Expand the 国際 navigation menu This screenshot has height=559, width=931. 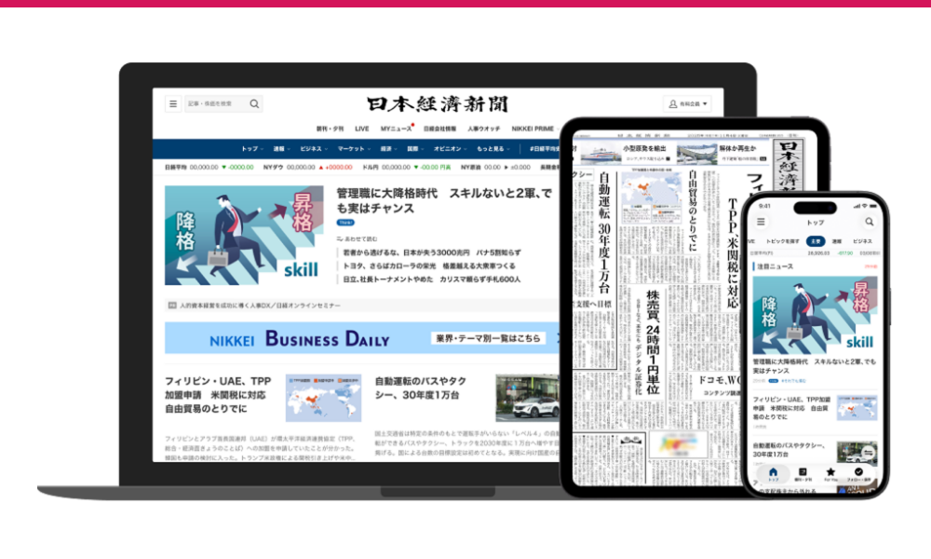pos(415,149)
